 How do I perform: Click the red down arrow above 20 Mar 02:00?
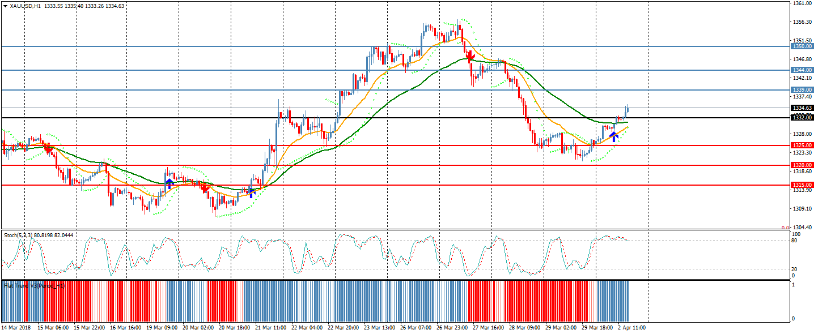point(205,188)
